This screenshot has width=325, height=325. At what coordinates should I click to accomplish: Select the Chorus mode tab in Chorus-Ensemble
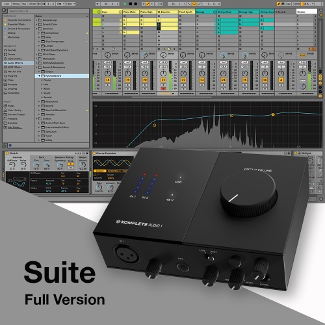[100, 171]
